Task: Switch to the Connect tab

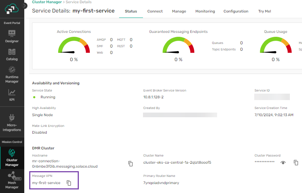Action: tap(155, 11)
